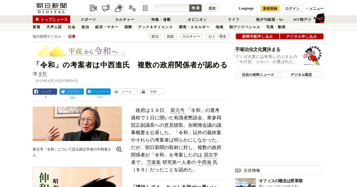This screenshot has width=357, height=187.
Task: Enlarge photo with magnifier icon
Action: [119, 150]
